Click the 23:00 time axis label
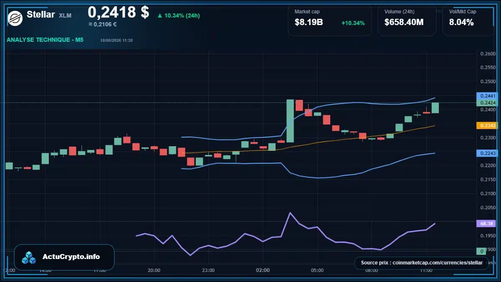 coord(208,270)
